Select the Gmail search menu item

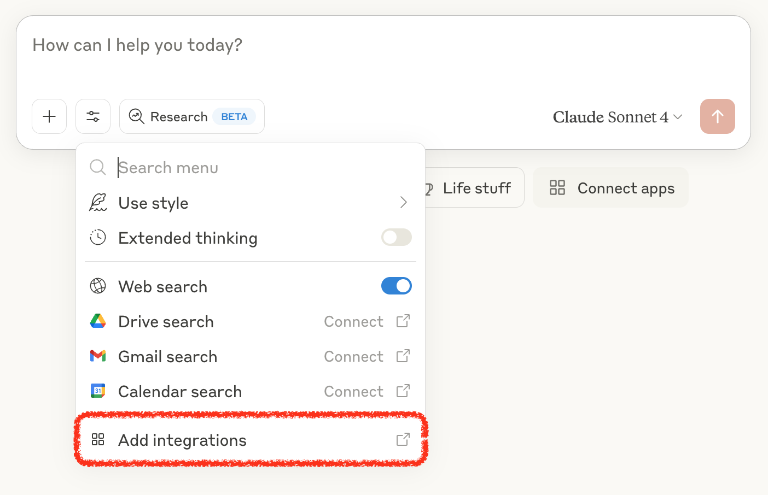pyautogui.click(x=251, y=356)
